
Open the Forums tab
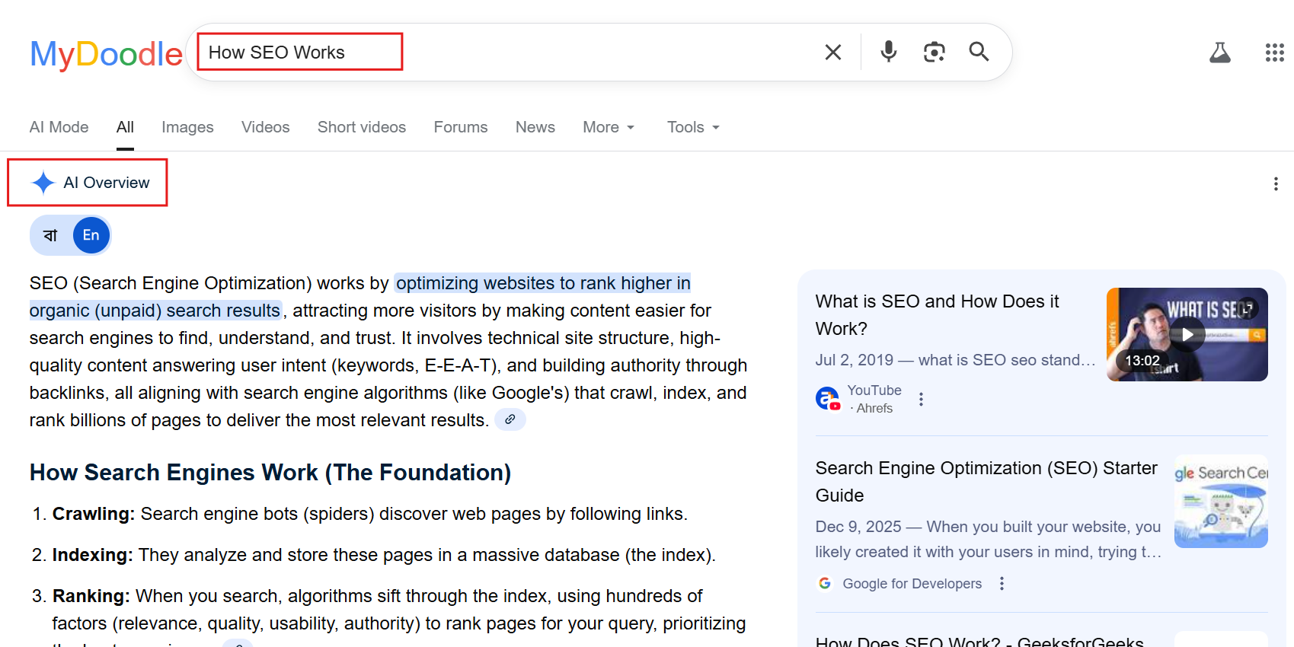pos(461,127)
